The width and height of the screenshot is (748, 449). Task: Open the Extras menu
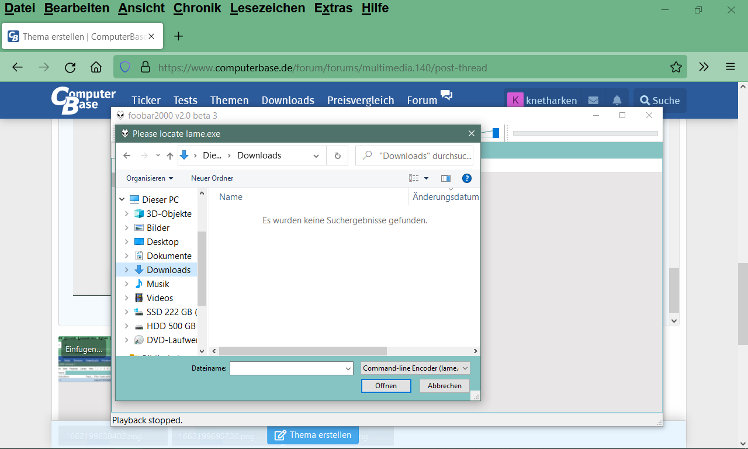(333, 8)
